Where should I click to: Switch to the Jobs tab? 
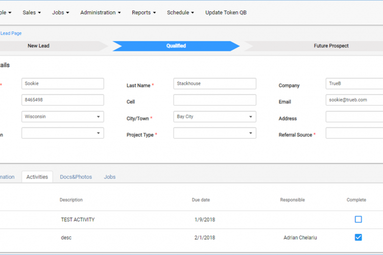tap(110, 177)
